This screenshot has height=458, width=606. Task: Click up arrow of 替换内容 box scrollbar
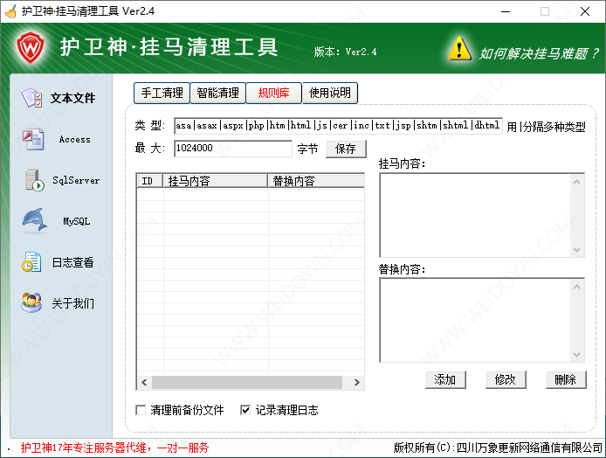click(577, 287)
